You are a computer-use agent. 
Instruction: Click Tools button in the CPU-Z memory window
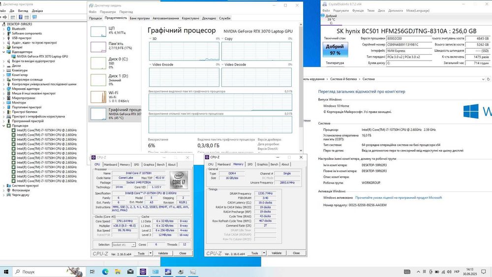click(x=254, y=253)
